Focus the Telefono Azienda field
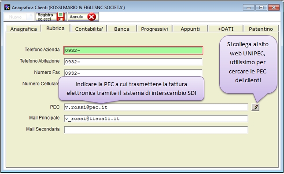The image size is (284, 174). click(x=133, y=51)
